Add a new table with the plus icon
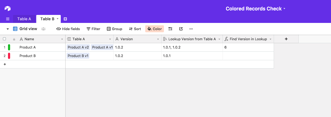The image size is (331, 117). point(65,19)
